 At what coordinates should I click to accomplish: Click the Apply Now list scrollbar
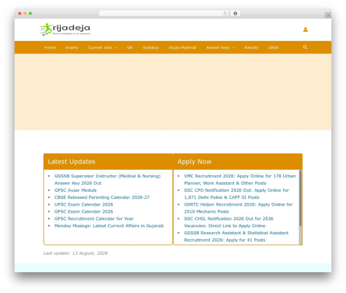pos(300,199)
